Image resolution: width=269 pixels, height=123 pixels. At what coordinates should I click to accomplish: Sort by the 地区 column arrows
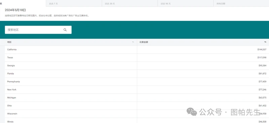click(133, 42)
